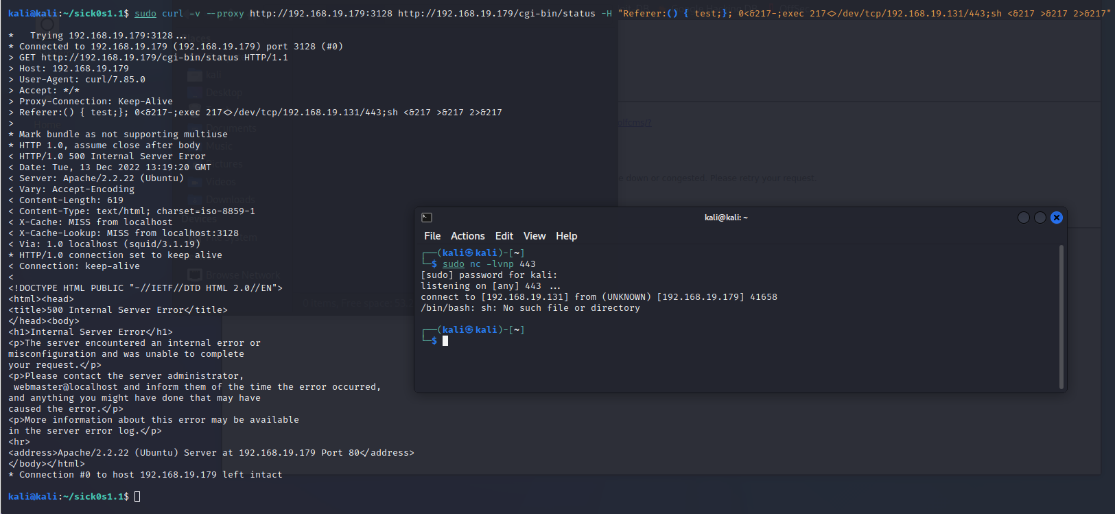Click 'X-Cache-Lookup: MISS from localhost:3128'
The height and width of the screenshot is (514, 1115).
click(124, 233)
